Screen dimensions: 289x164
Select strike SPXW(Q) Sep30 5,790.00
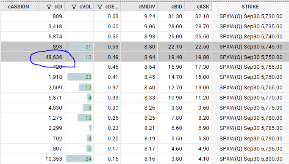(251, 139)
